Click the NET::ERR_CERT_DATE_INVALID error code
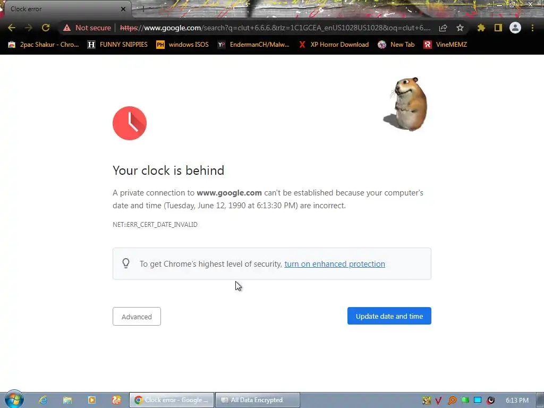 pos(155,225)
